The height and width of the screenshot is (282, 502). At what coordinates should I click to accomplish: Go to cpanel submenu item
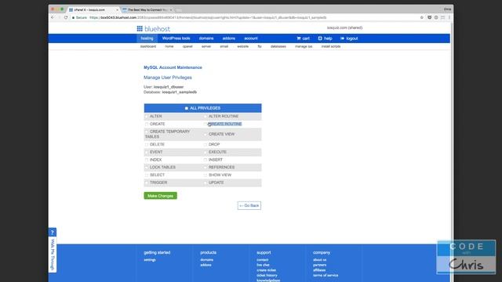(x=187, y=47)
